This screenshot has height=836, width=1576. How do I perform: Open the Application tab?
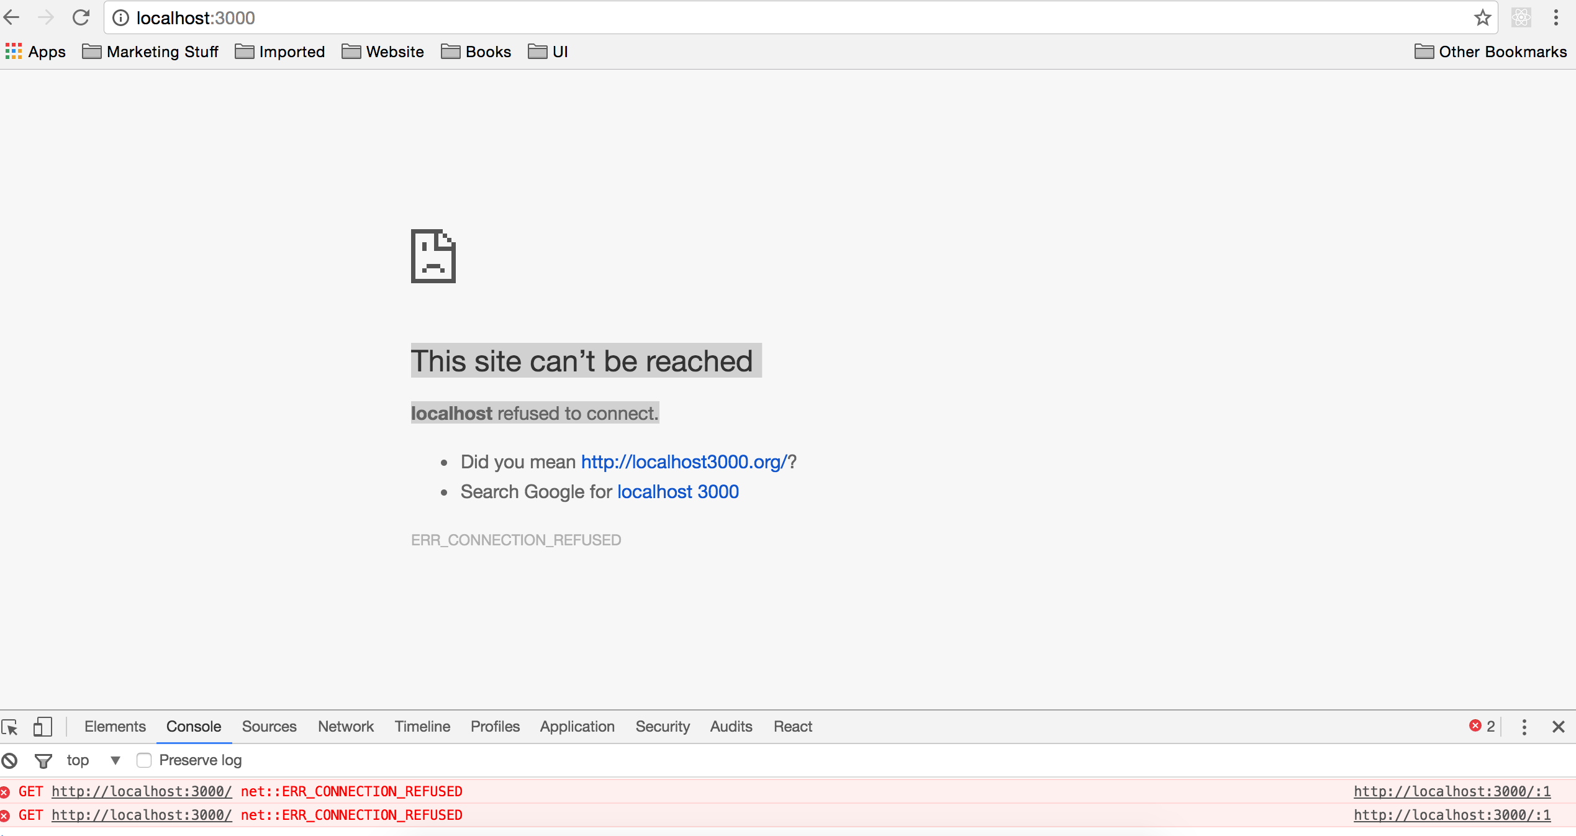pyautogui.click(x=577, y=726)
